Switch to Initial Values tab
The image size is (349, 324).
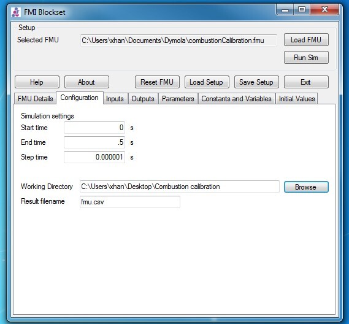(x=297, y=99)
